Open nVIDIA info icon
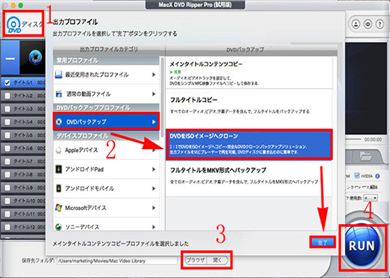 point(378,176)
